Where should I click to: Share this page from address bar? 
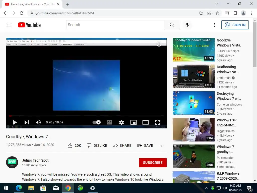coord(209,13)
